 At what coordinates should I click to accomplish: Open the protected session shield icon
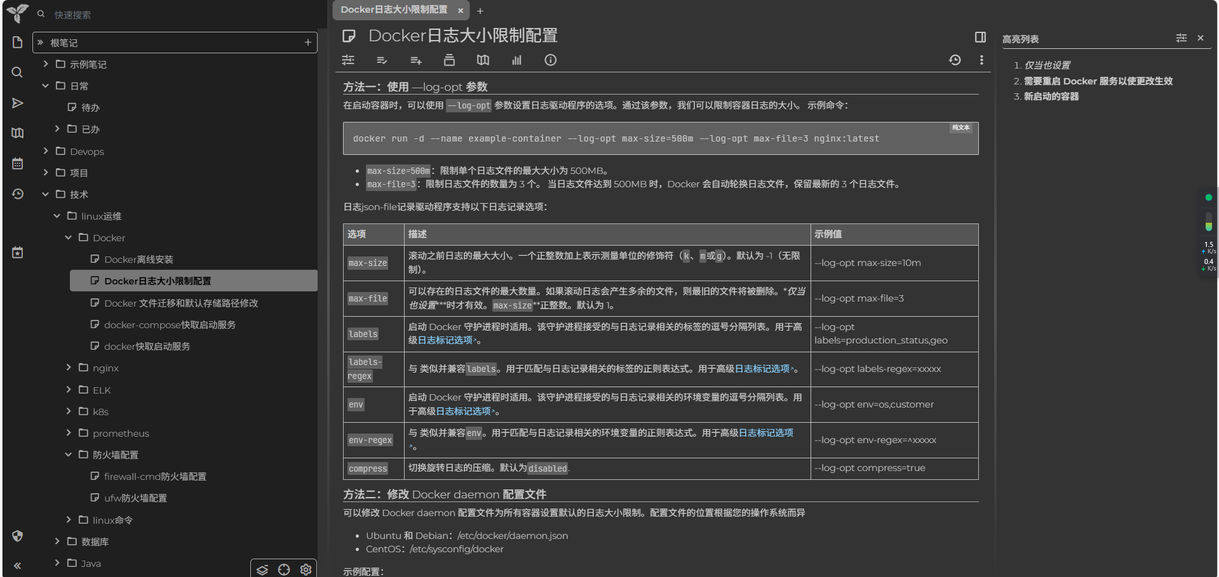tap(17, 536)
